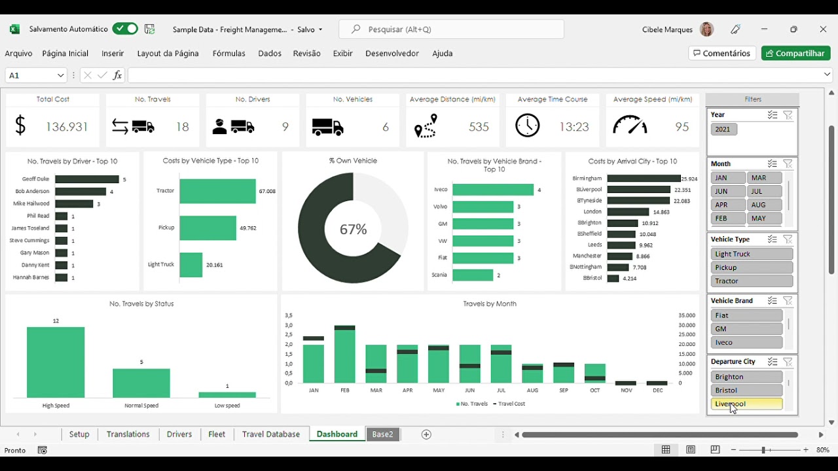Open the Arquivo menu
This screenshot has height=471, width=838.
coord(18,54)
